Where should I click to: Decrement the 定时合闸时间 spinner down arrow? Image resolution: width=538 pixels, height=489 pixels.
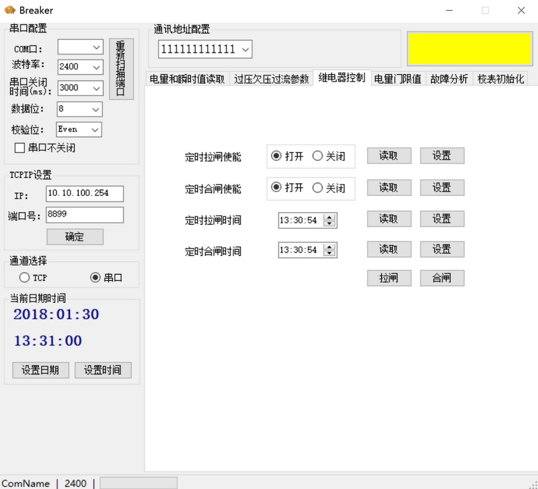[329, 253]
